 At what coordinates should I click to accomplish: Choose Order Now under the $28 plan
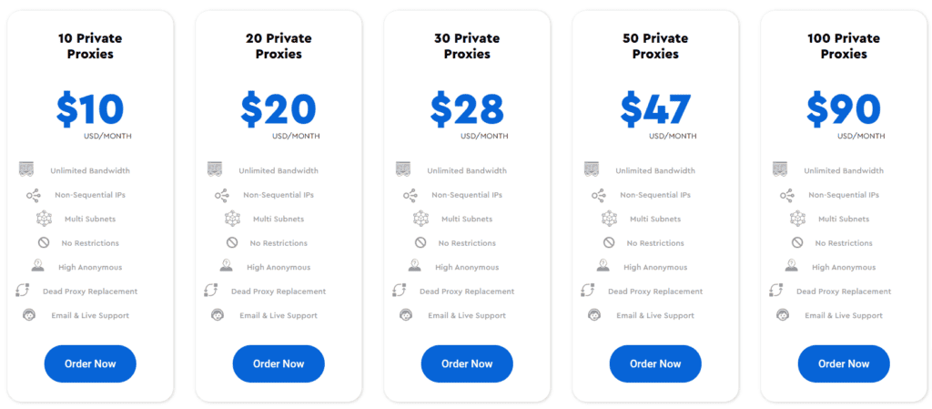[x=467, y=363]
